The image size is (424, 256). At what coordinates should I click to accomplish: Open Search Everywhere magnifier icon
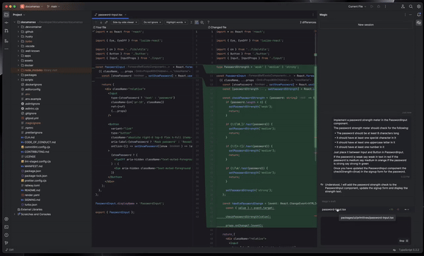(x=411, y=6)
